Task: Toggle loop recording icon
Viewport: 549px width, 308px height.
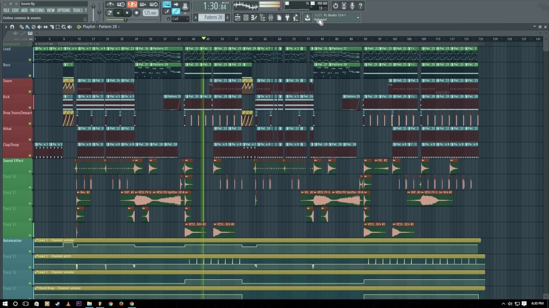Action: pos(153,4)
